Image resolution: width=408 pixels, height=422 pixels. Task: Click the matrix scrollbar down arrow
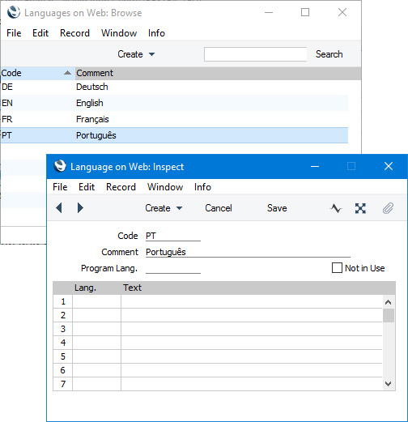[389, 384]
